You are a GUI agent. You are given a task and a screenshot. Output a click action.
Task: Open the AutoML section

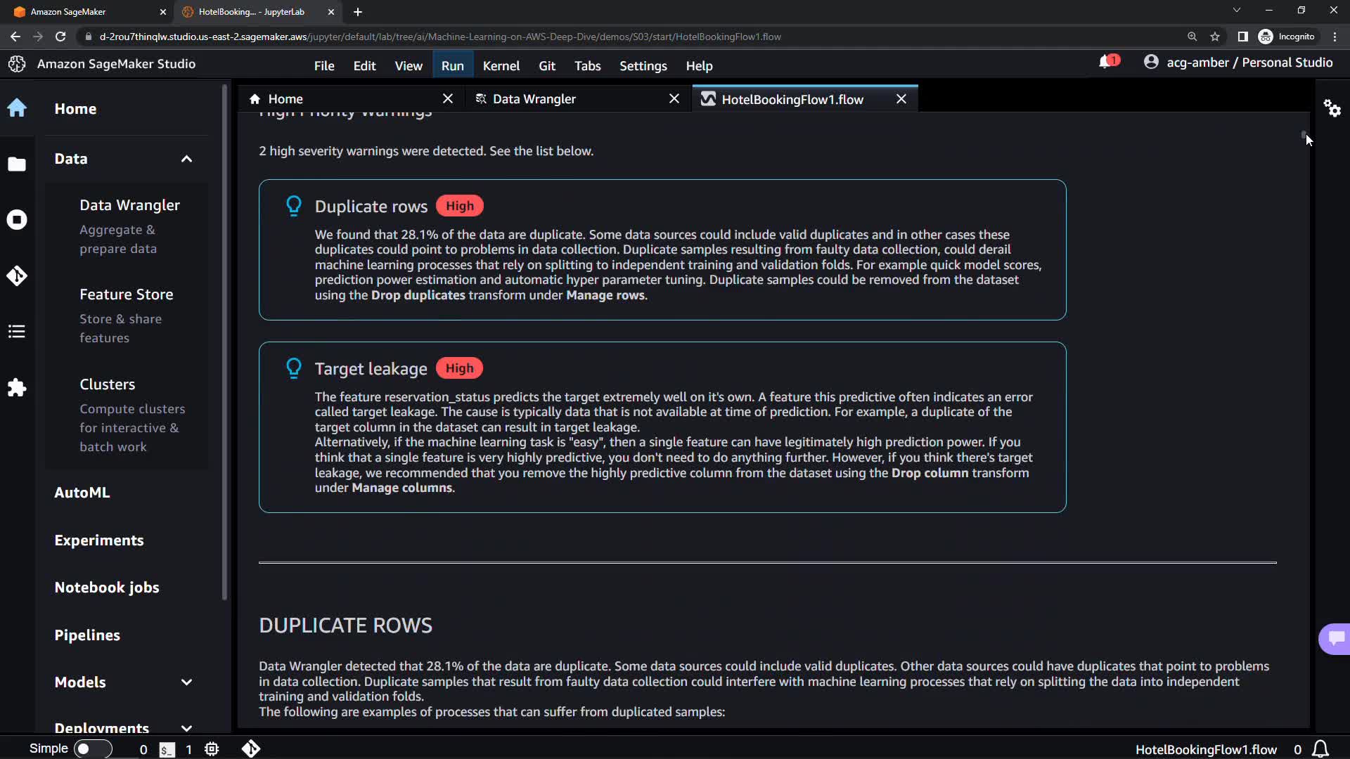pyautogui.click(x=82, y=493)
